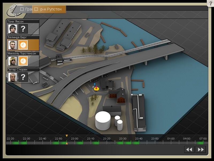The image size is (214, 161).
Task: Switch to the р-н Рупстен tab
Action: 51,9
